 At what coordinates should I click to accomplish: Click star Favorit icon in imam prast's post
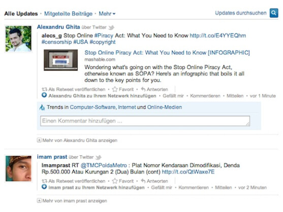pos(115,181)
